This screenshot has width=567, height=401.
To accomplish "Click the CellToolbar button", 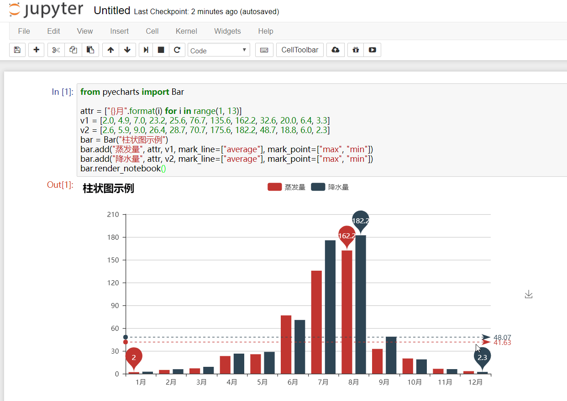I will (x=299, y=50).
